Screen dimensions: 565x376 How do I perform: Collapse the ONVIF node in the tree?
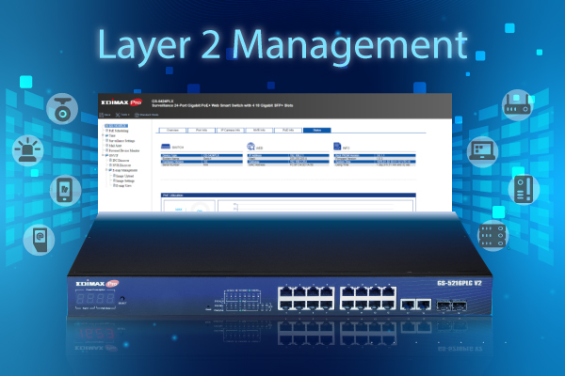[104, 155]
